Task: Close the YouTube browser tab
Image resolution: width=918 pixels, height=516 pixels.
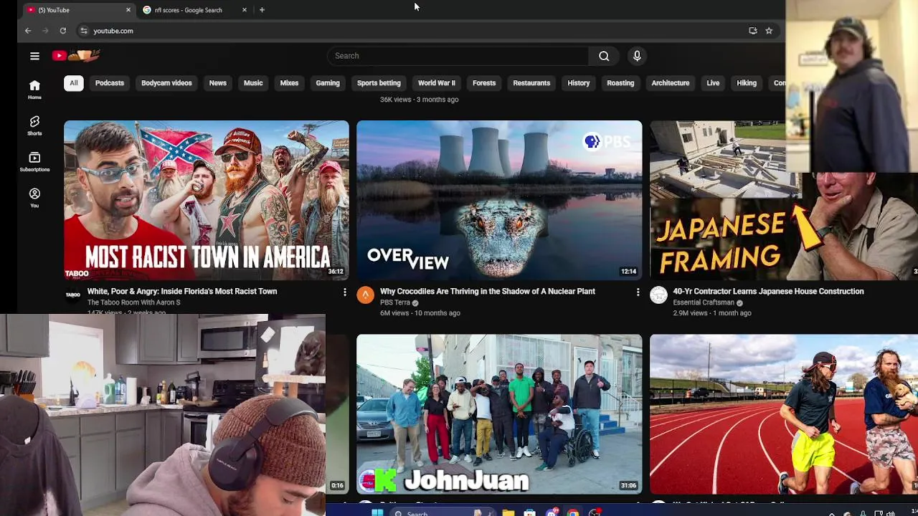Action: pyautogui.click(x=128, y=10)
